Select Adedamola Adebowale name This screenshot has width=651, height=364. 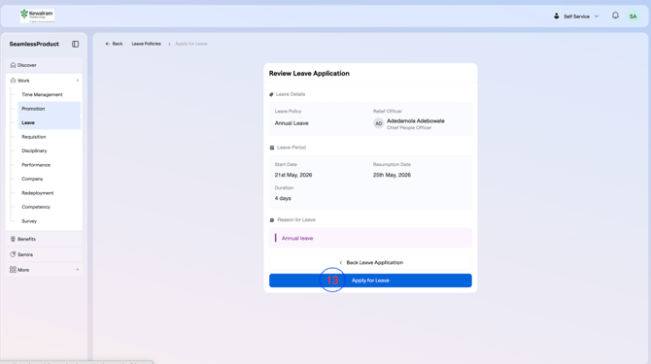click(416, 121)
